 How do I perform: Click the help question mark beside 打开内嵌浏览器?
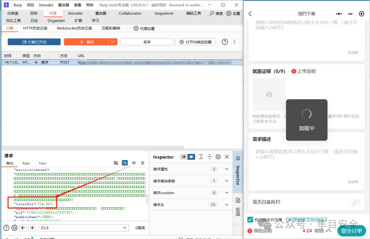point(225,42)
